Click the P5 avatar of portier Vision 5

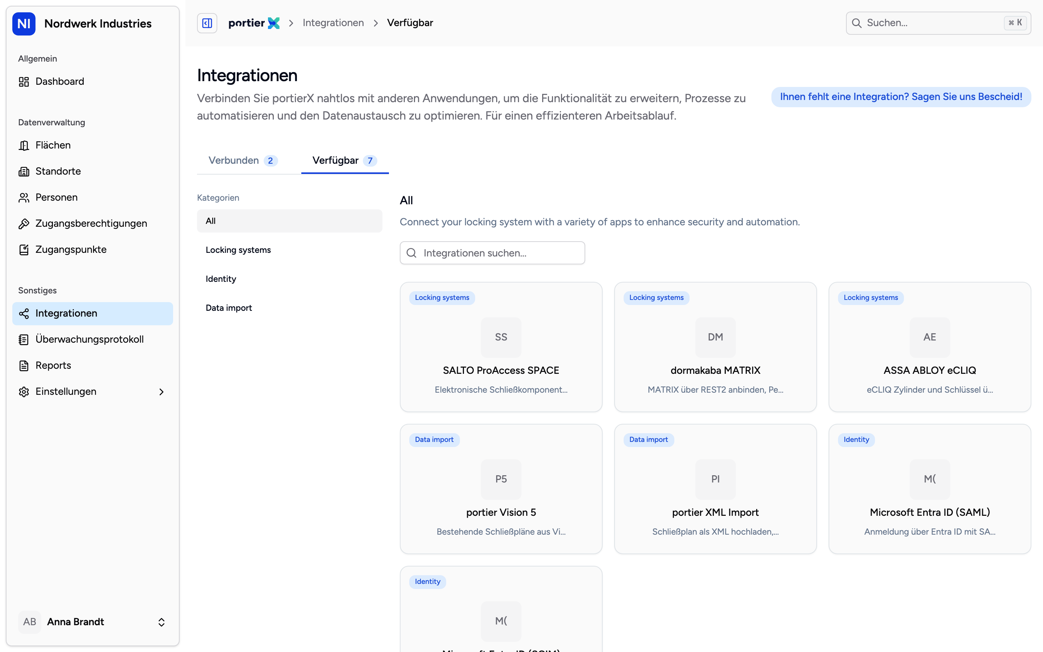(x=501, y=479)
